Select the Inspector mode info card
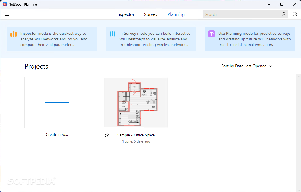This screenshot has width=301, height=192. 52,39
